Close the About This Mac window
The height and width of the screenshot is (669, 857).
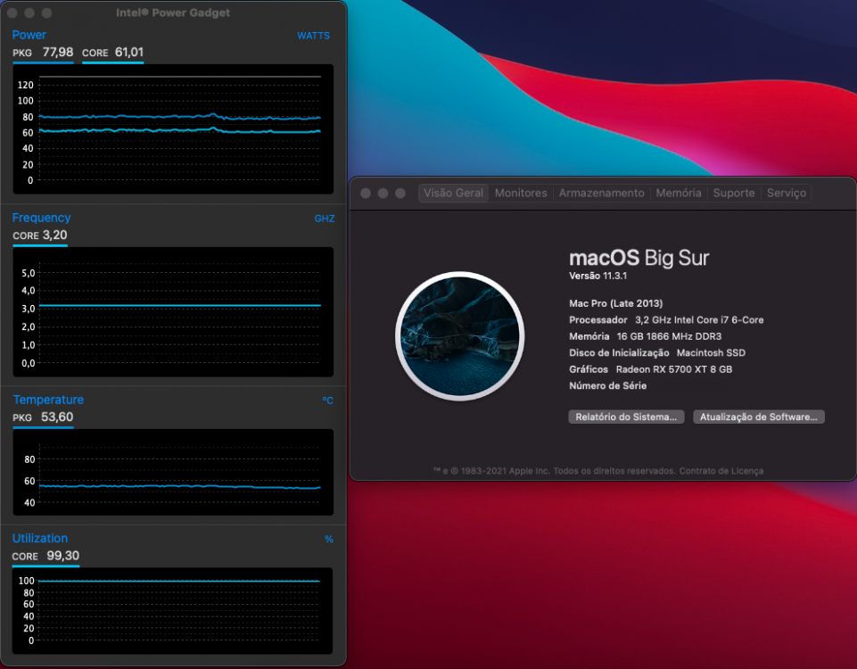(x=366, y=194)
